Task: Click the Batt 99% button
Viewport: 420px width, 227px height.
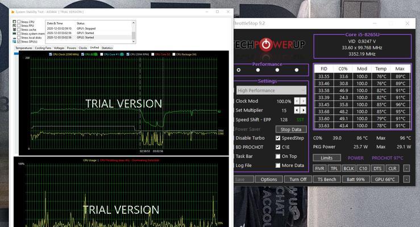Action: pyautogui.click(x=356, y=179)
